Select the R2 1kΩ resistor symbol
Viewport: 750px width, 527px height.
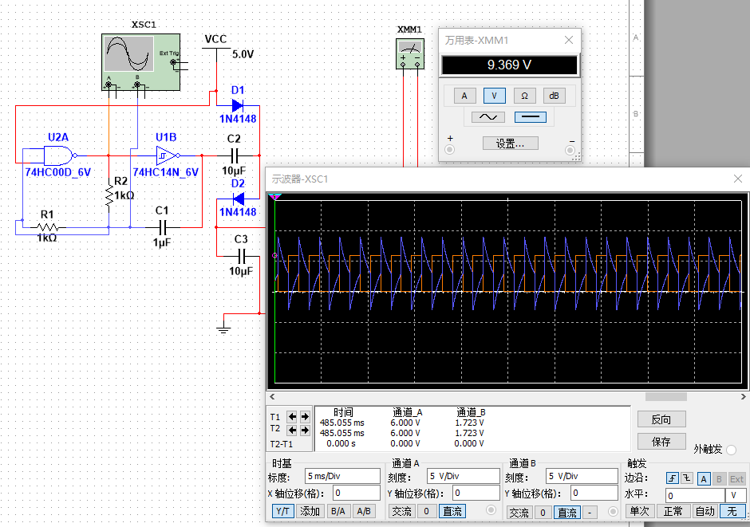click(109, 195)
